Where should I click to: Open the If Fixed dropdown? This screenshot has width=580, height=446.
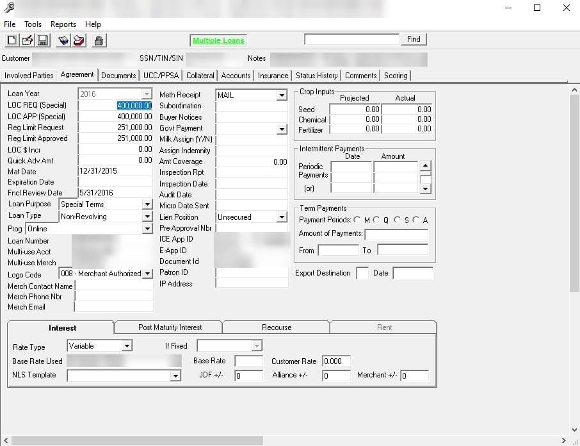click(257, 346)
